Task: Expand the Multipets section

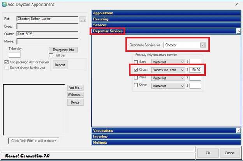Action: 166,142
